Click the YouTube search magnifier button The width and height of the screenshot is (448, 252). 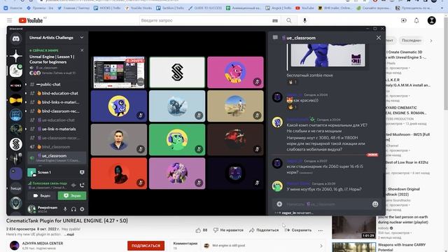[289, 20]
